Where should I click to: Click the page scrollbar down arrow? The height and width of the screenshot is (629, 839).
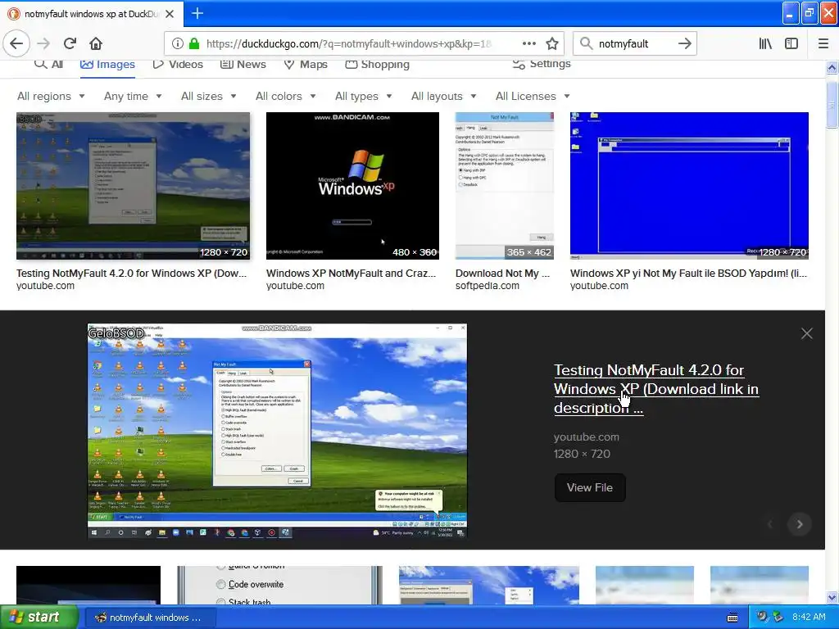pyautogui.click(x=832, y=597)
